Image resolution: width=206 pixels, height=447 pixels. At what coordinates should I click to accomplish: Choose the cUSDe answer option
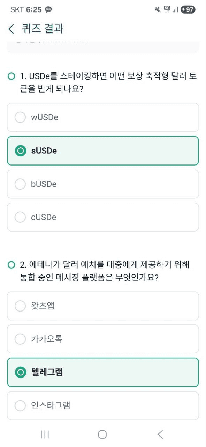tap(103, 217)
